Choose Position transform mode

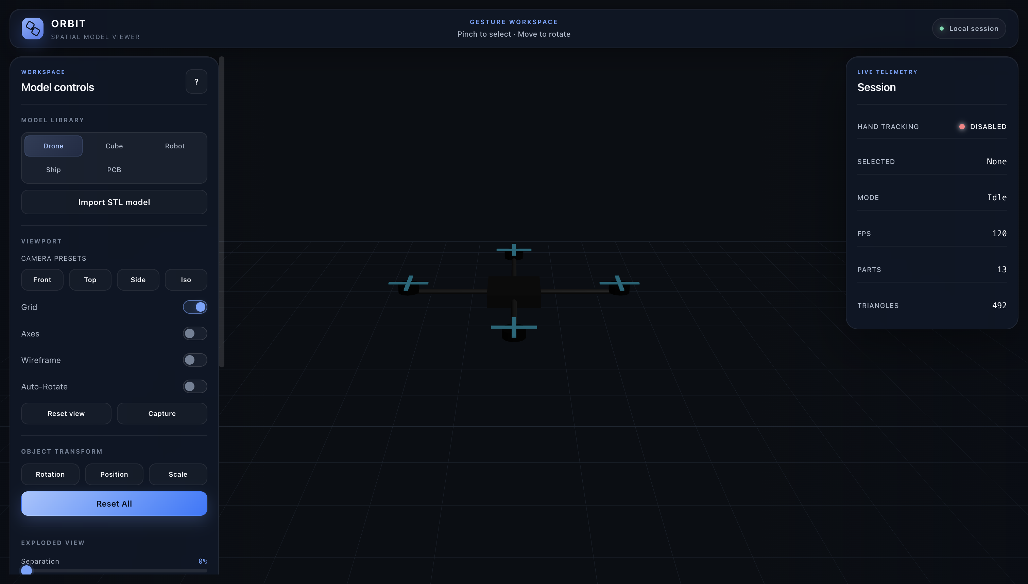(114, 475)
